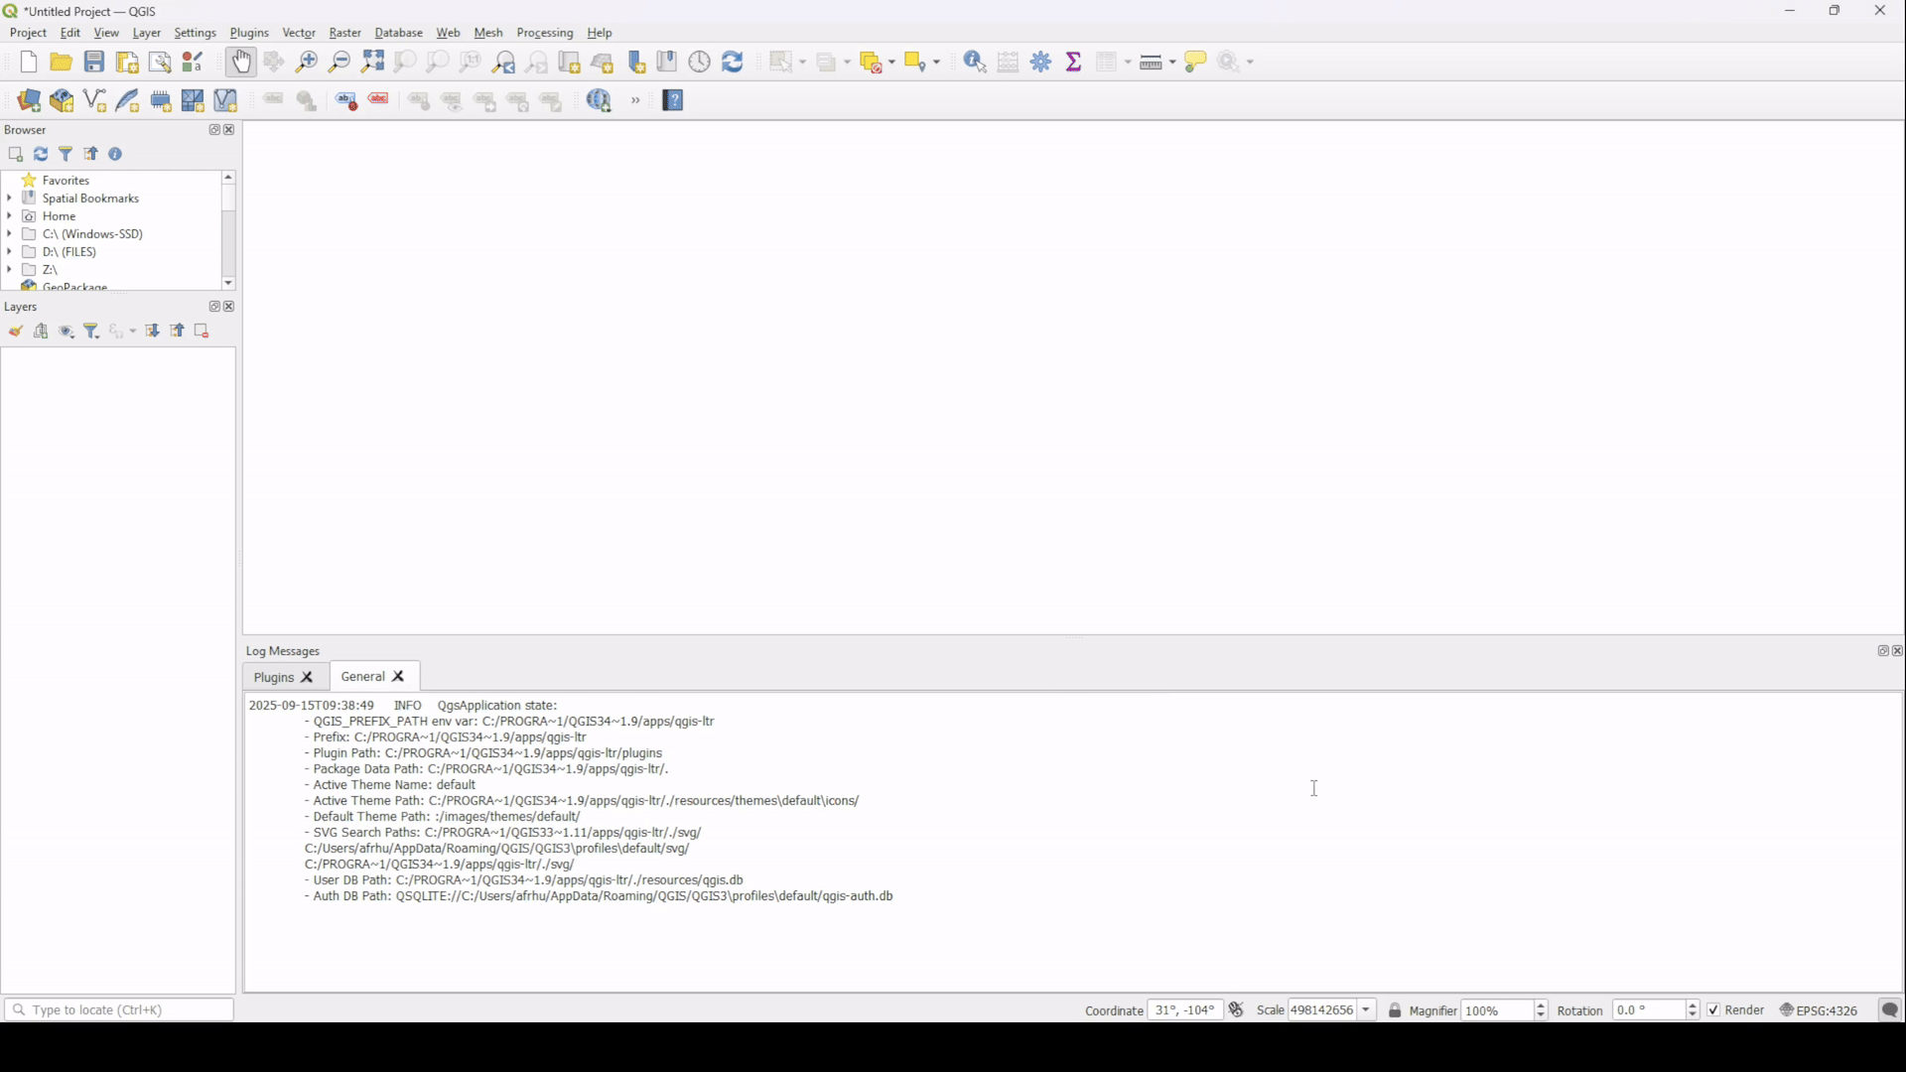Toggle the scale lock padlock icon

point(1395,1010)
